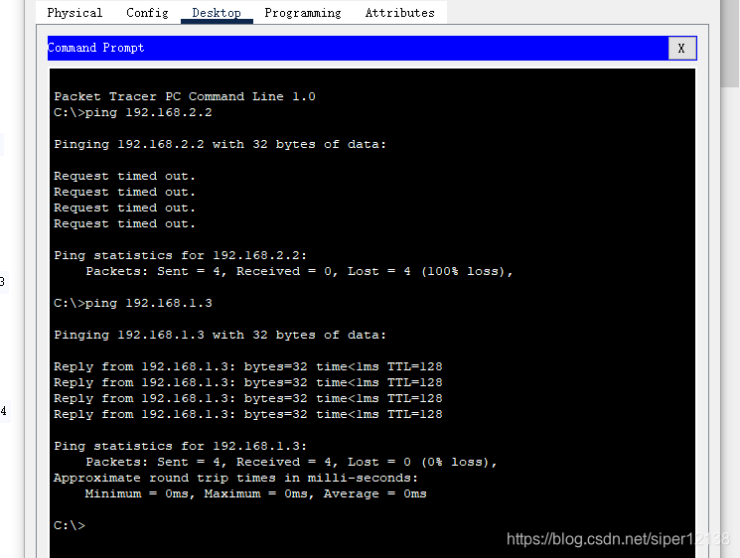Click the window's vertical scrollbar thumb
Viewport: 740px width, 558px height.
[x=730, y=43]
